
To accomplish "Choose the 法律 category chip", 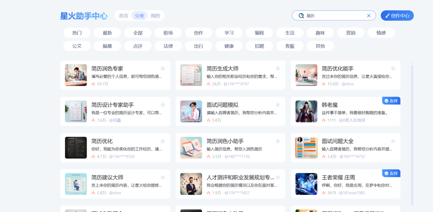I will tap(168, 46).
